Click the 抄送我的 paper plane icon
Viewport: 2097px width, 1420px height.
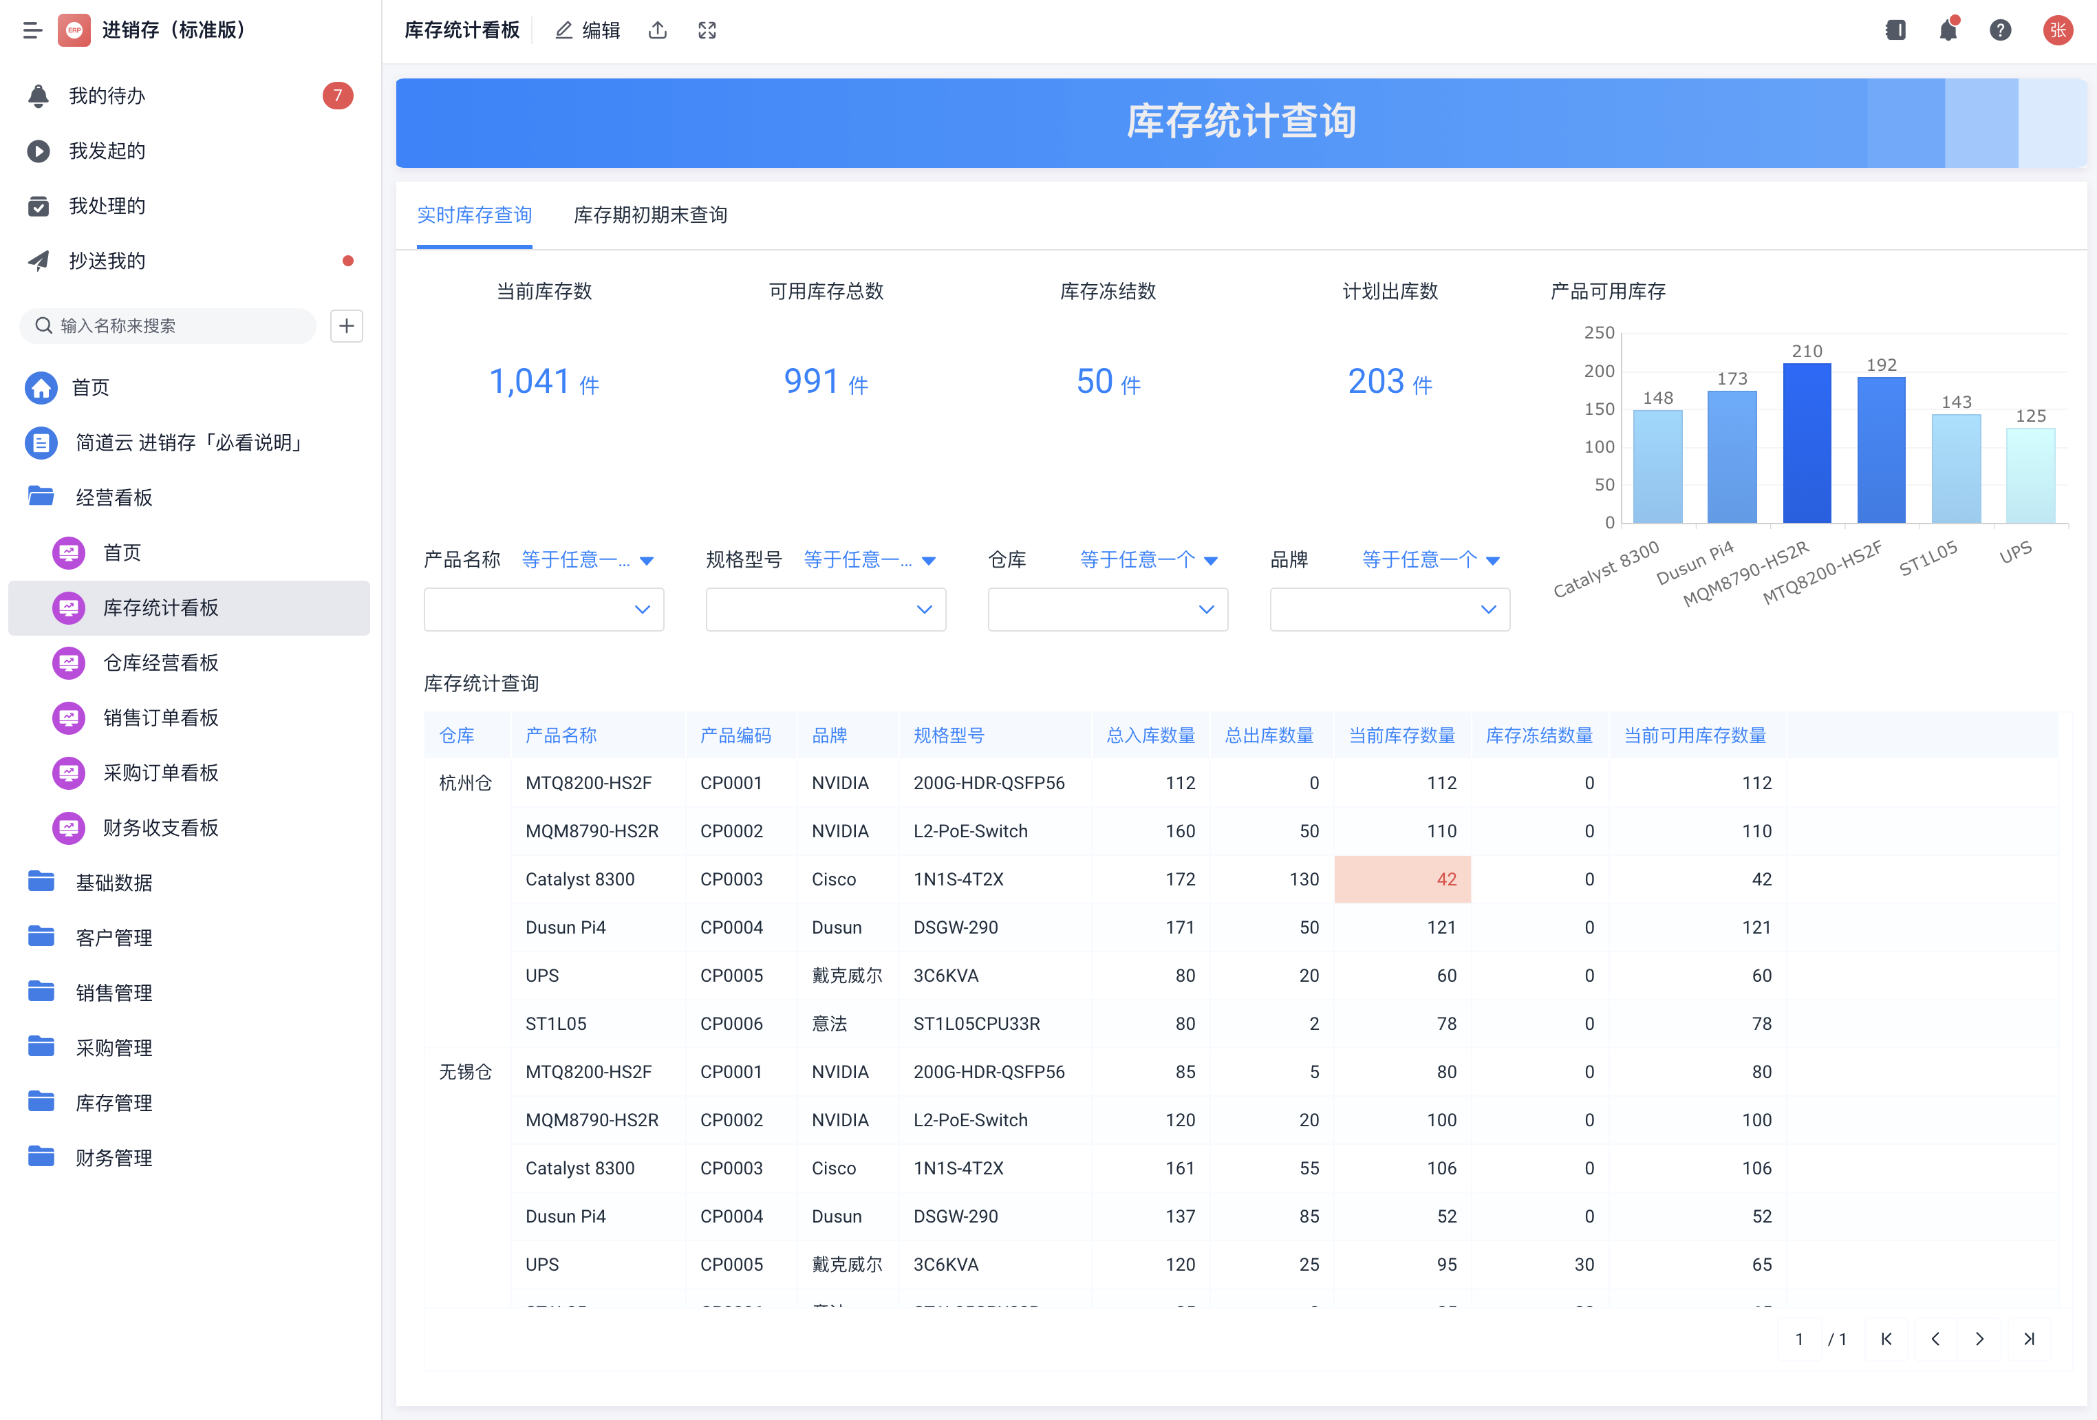[39, 260]
